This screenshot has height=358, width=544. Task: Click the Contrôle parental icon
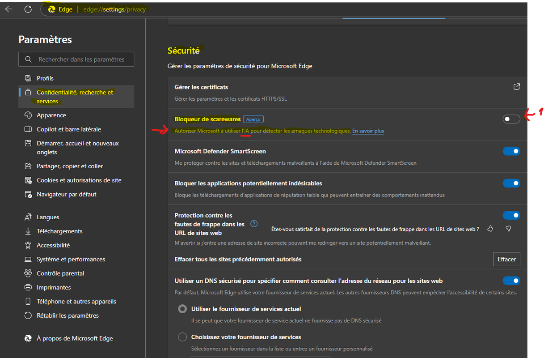point(28,273)
